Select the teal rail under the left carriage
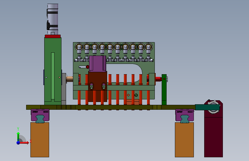The width and height of the screenshot is (249, 161). click(x=40, y=119)
